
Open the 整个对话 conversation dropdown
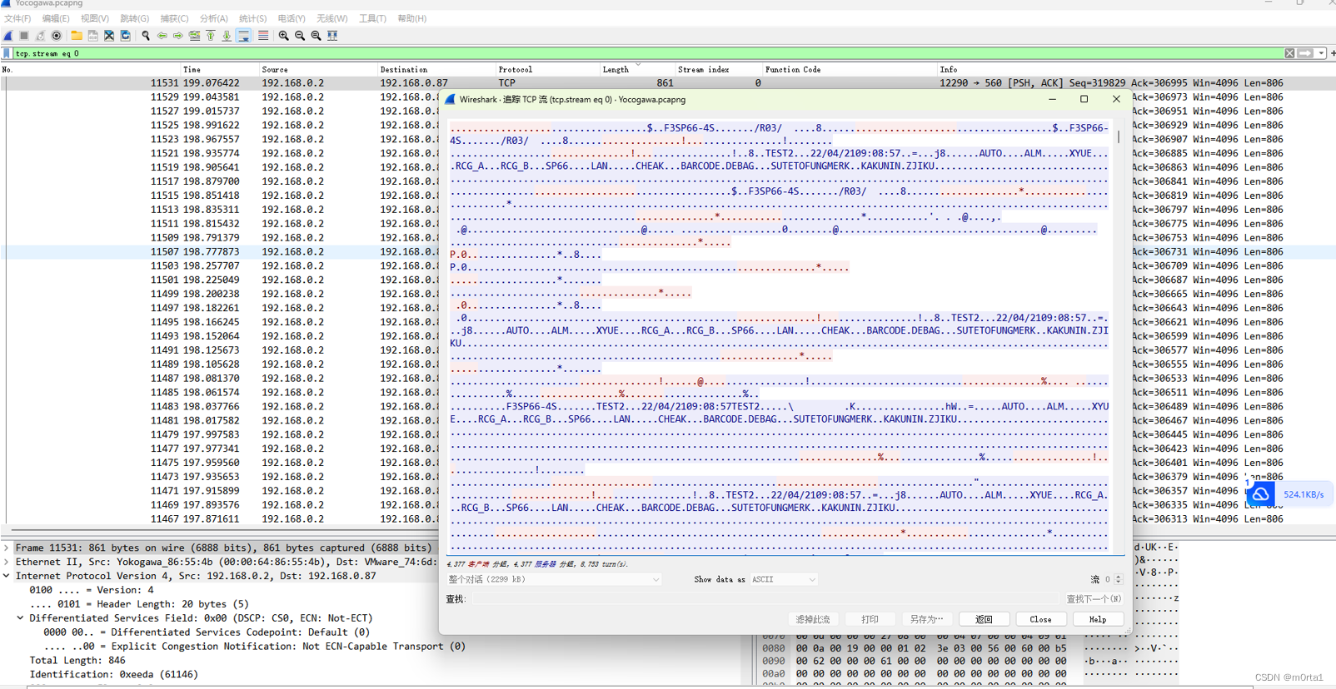(554, 579)
